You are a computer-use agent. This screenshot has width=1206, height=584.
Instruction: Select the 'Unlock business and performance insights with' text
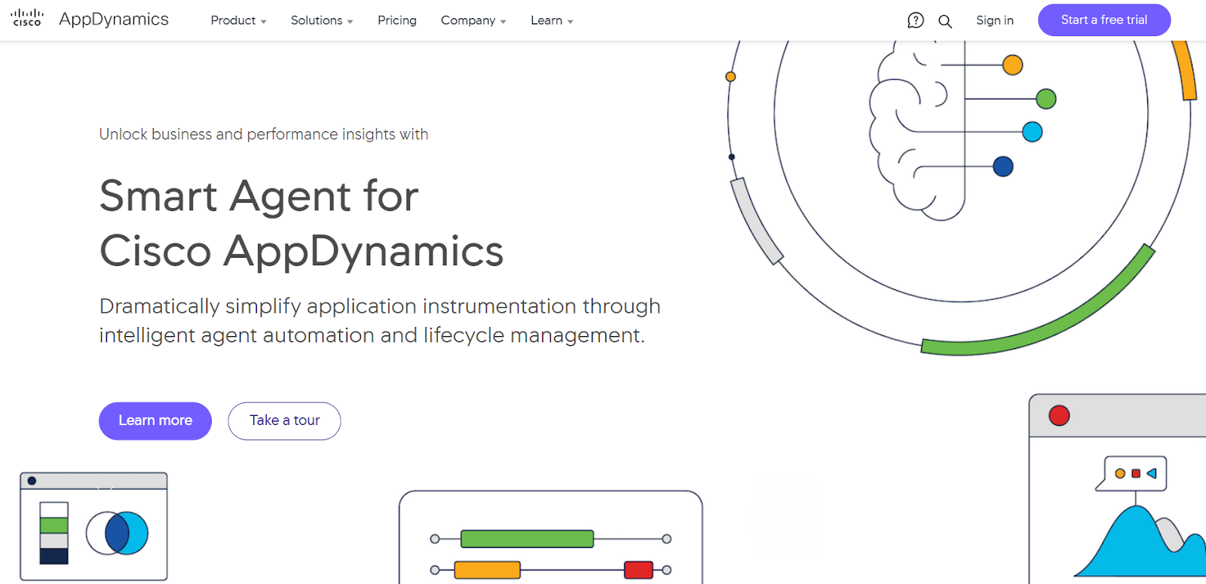tap(264, 134)
